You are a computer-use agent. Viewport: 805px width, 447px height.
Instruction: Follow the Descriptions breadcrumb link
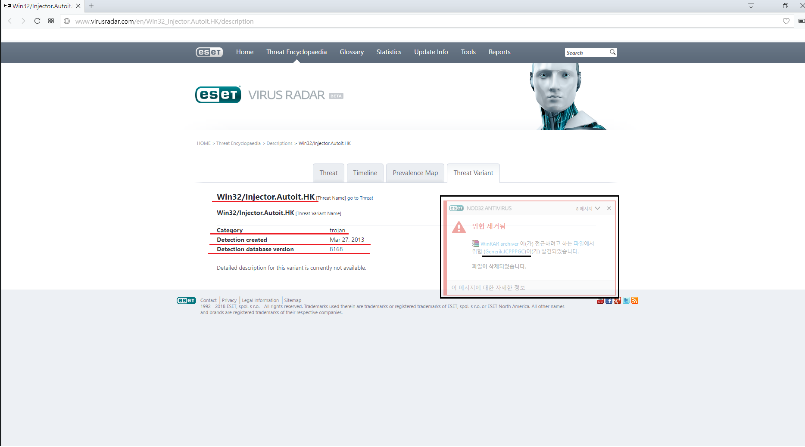(x=279, y=143)
